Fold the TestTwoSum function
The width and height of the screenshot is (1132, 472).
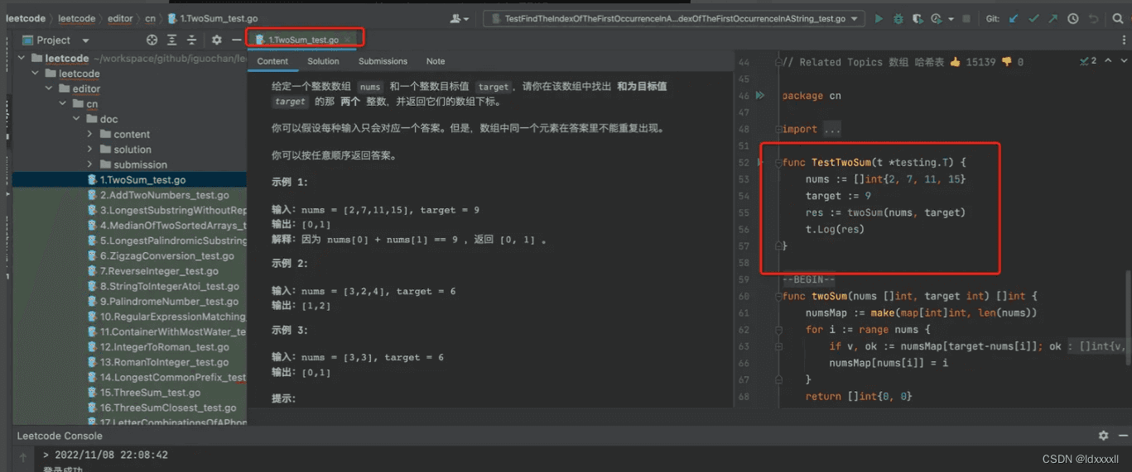click(778, 162)
